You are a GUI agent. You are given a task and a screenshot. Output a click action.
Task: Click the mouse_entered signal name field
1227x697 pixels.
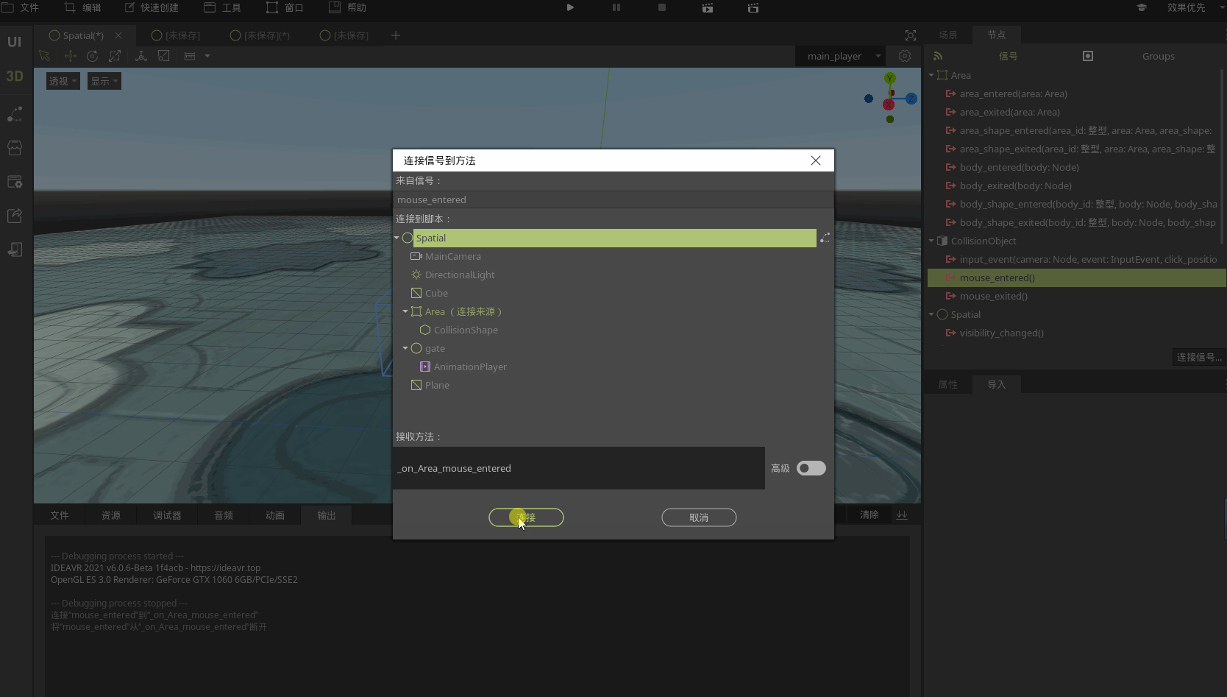pyautogui.click(x=613, y=199)
